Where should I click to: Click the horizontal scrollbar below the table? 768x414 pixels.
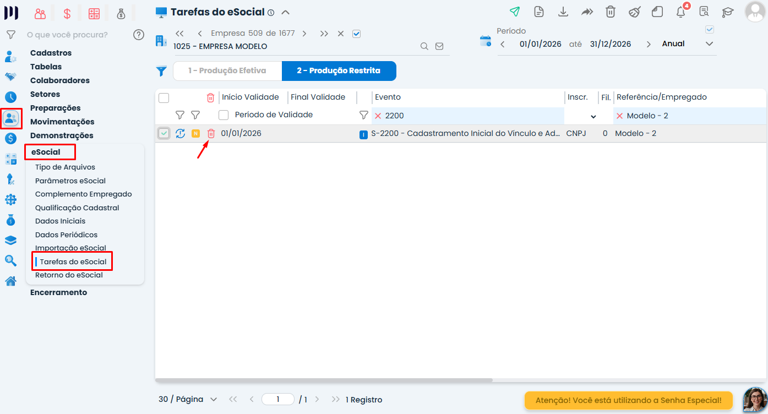coord(324,380)
